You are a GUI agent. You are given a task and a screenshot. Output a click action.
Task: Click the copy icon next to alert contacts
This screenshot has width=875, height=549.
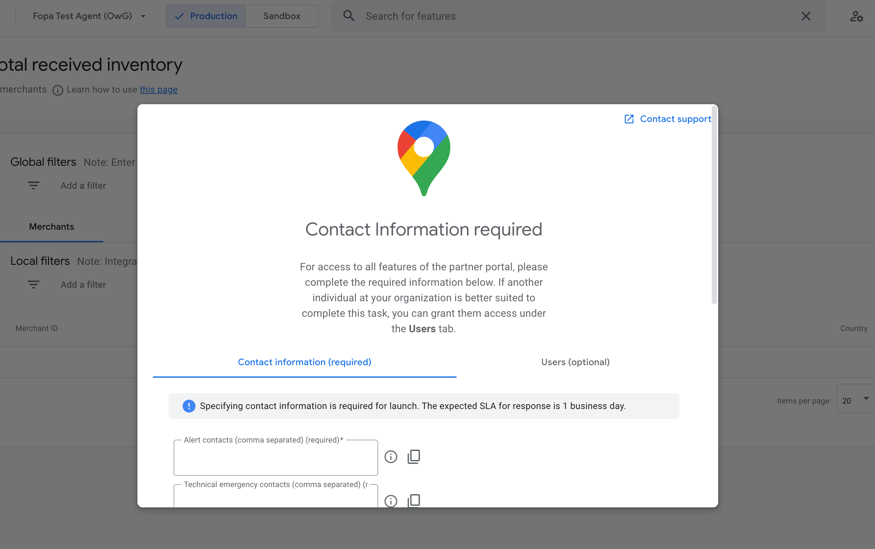pos(414,456)
